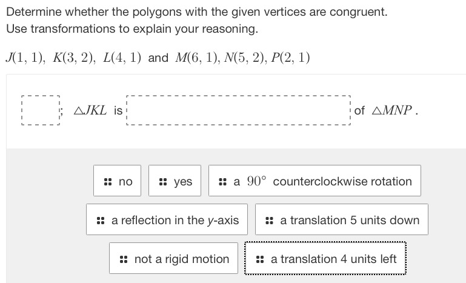
Task: Click the grip icon on the 'not a rigid motion' tile
Action: click(124, 259)
